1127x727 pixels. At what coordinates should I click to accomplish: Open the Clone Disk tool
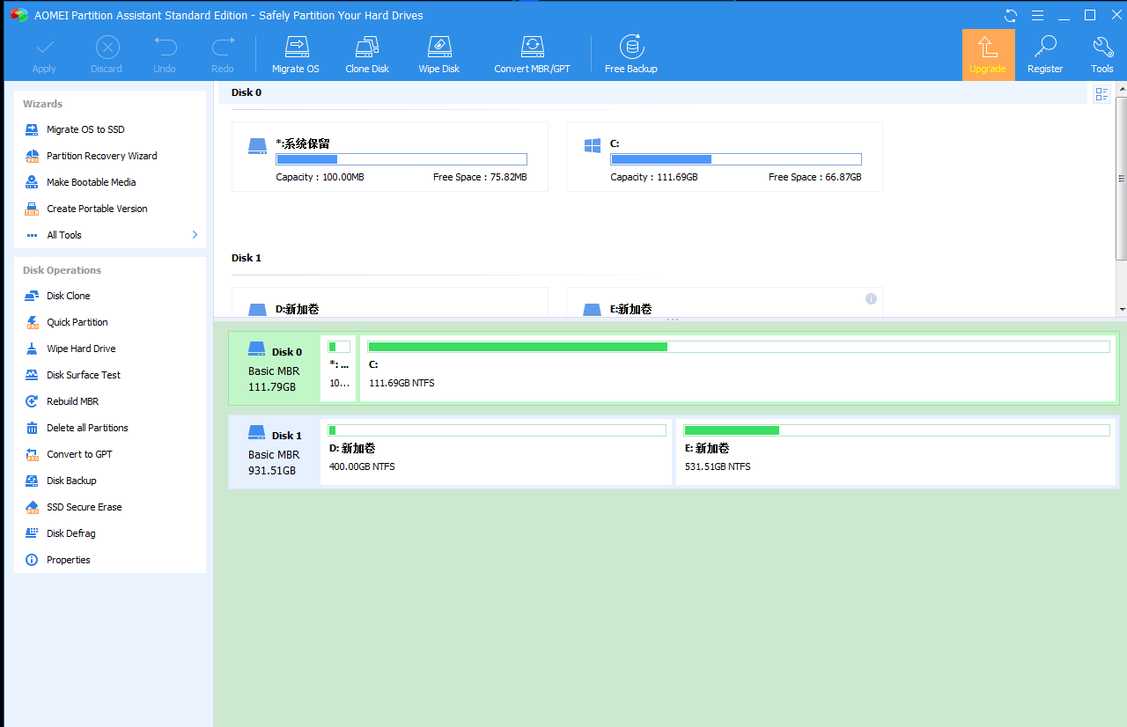(367, 55)
